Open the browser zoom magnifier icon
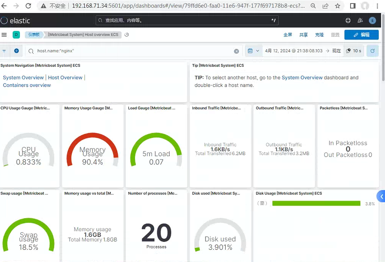 (x=313, y=6)
